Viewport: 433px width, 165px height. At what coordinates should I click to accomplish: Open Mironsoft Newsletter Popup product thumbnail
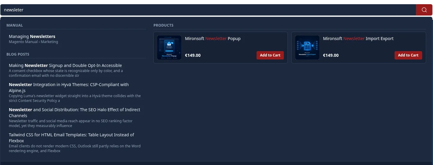(x=169, y=48)
